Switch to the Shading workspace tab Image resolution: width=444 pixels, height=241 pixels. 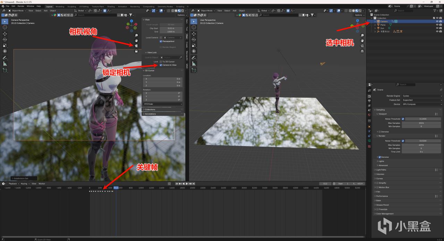[x=111, y=6]
